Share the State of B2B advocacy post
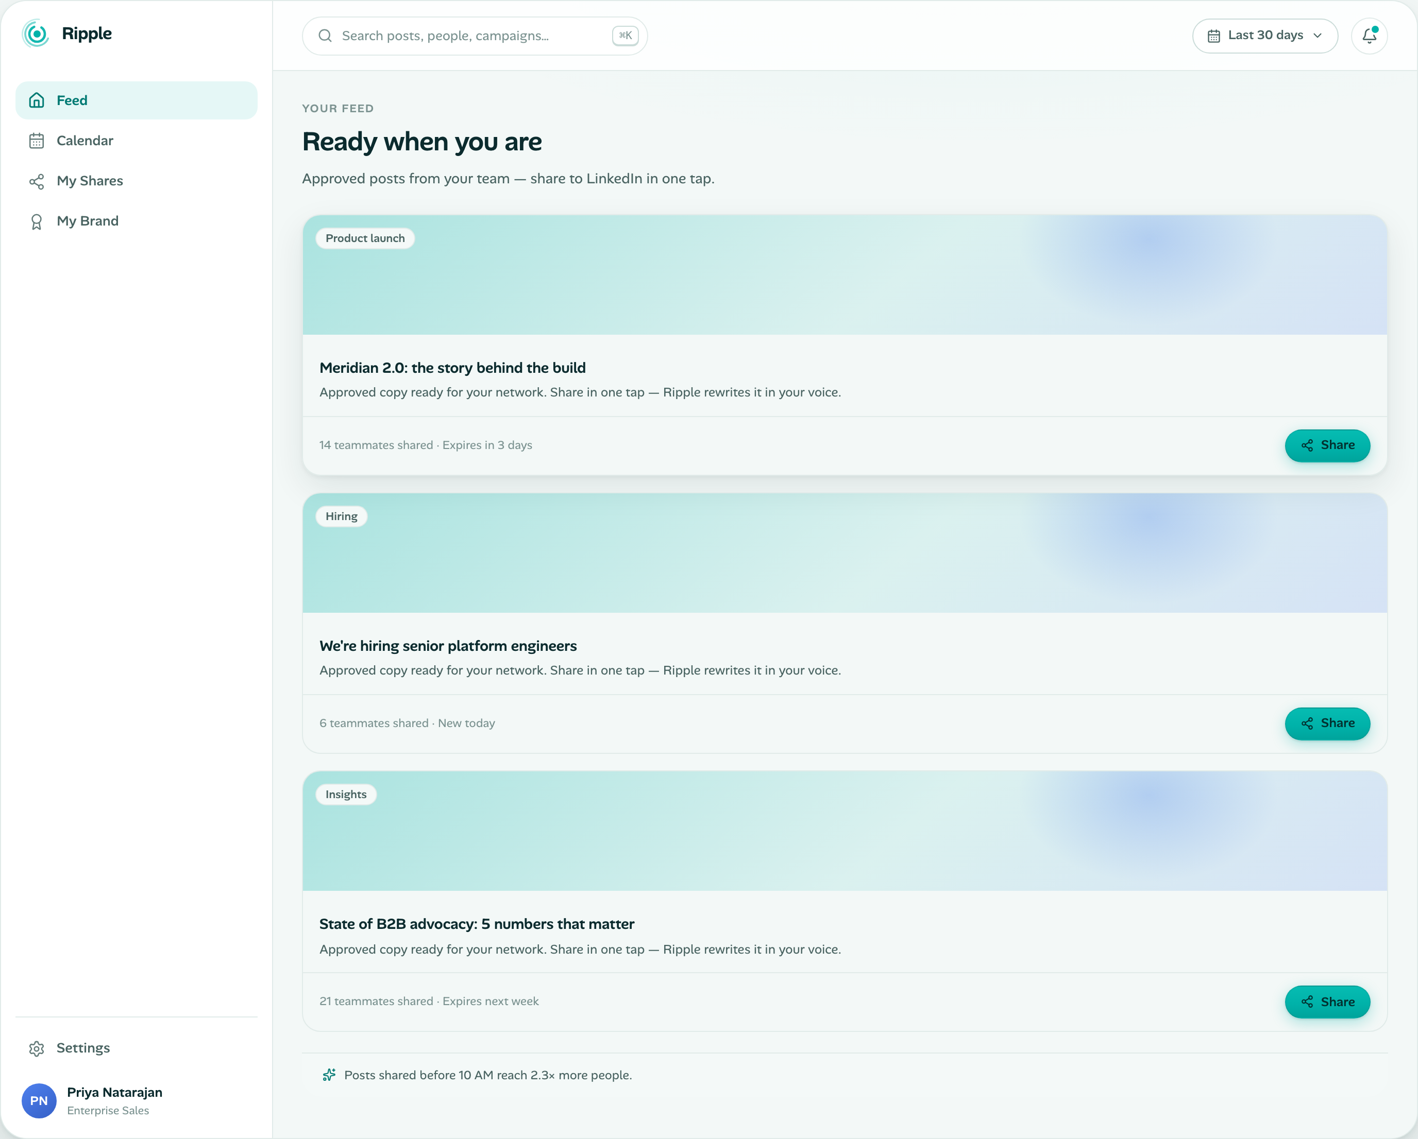This screenshot has width=1418, height=1139. [x=1327, y=1002]
